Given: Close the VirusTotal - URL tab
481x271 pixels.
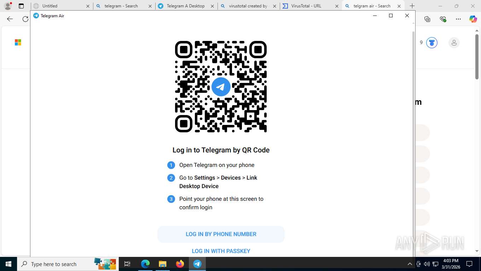Looking at the screenshot, I should 337,6.
